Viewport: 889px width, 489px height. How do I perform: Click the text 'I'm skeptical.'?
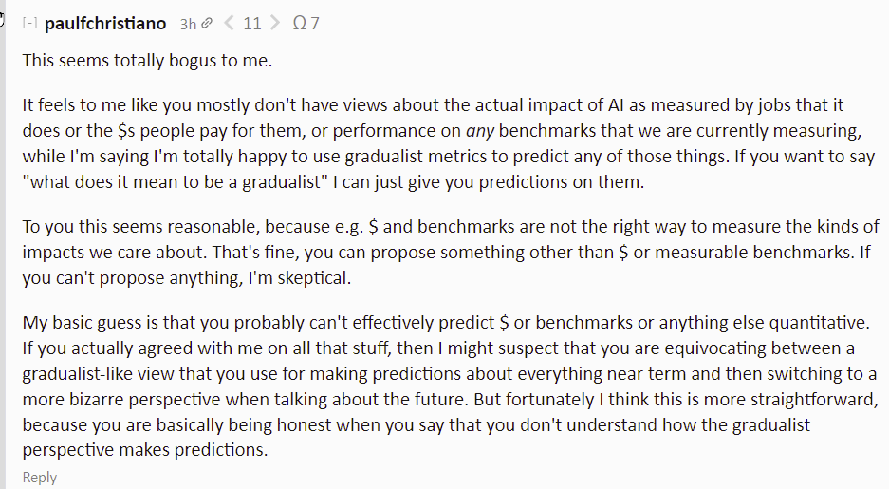tap(300, 277)
